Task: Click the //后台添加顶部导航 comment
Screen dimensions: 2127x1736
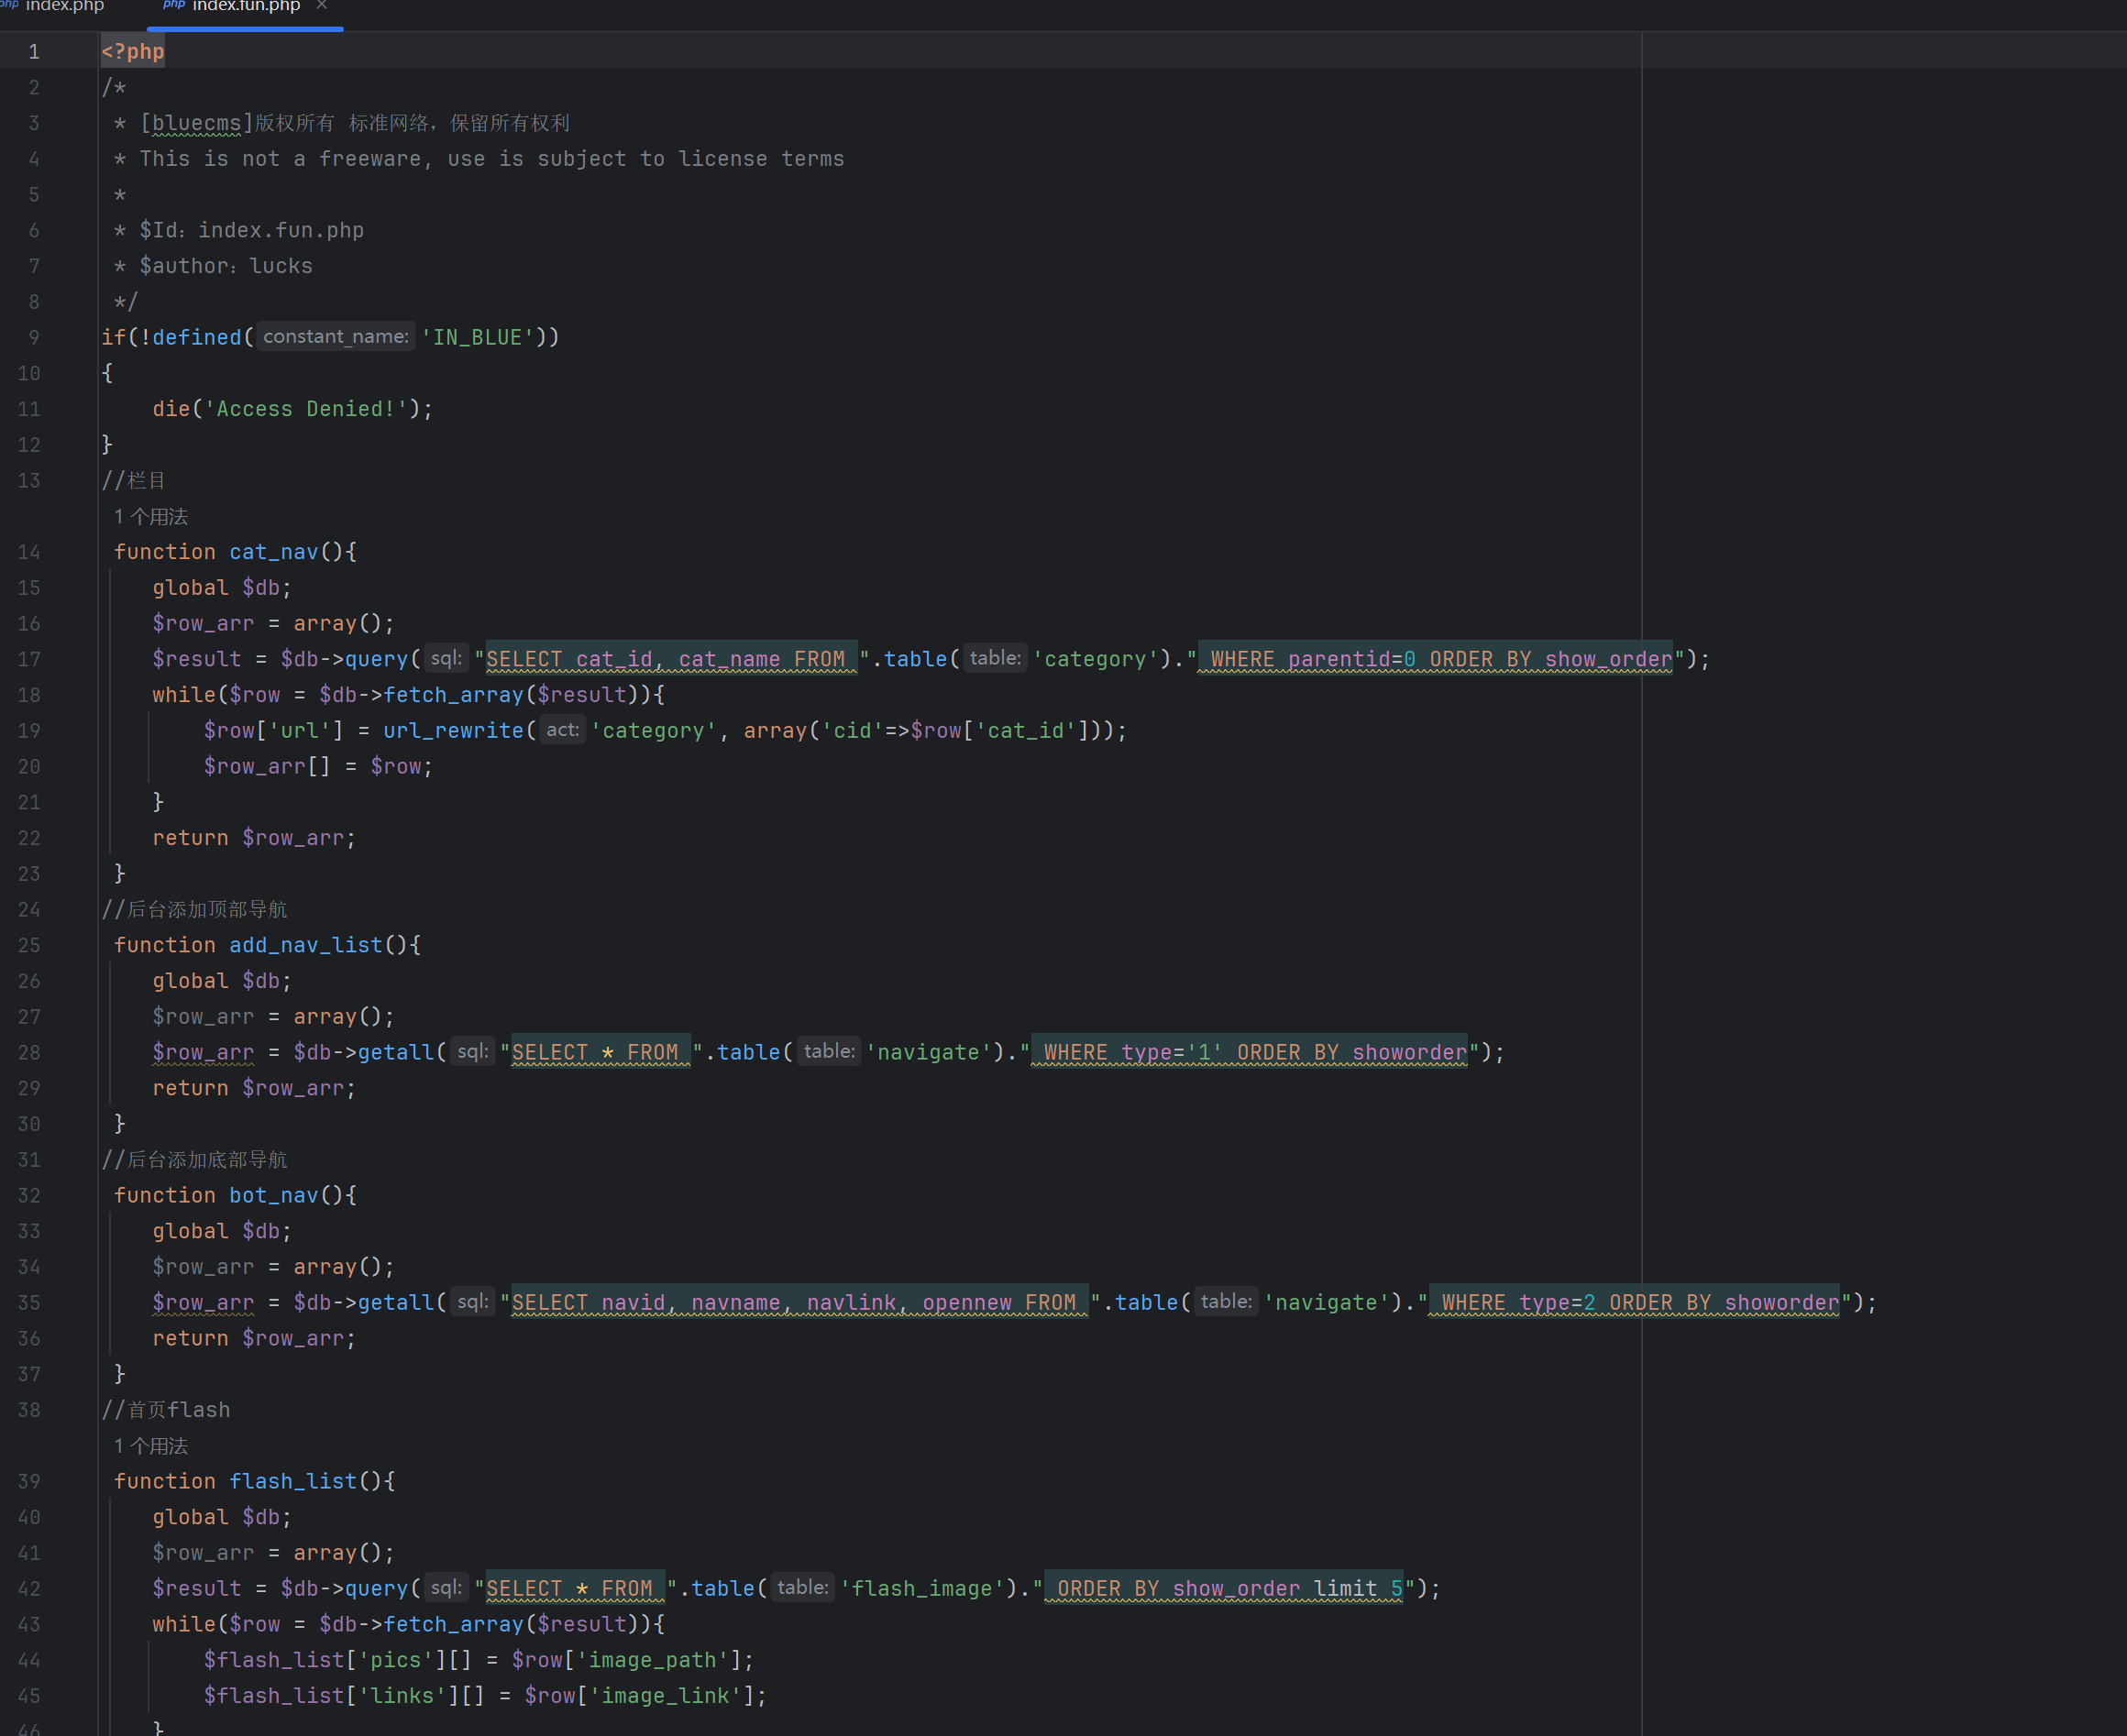Action: [194, 909]
